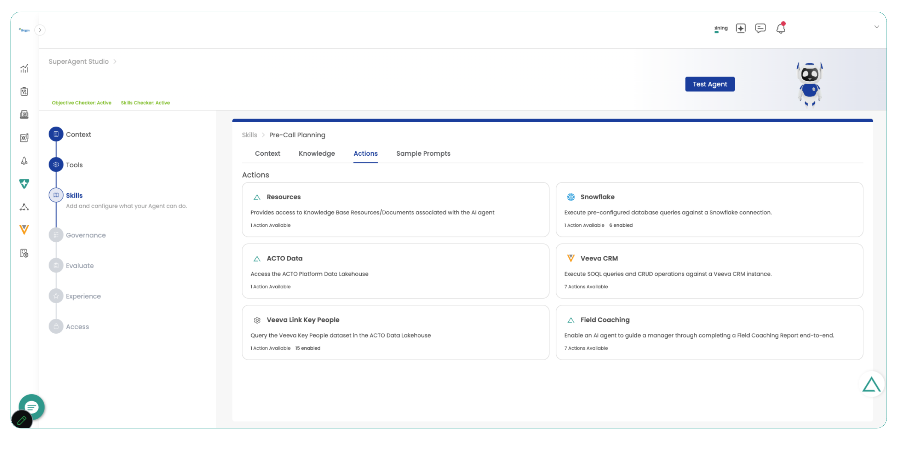Click the Objective Checker: Active status

pyautogui.click(x=81, y=103)
